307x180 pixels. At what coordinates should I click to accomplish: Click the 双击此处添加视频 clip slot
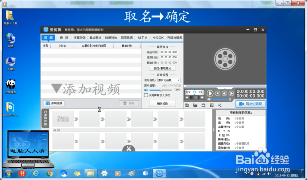coord(63,119)
